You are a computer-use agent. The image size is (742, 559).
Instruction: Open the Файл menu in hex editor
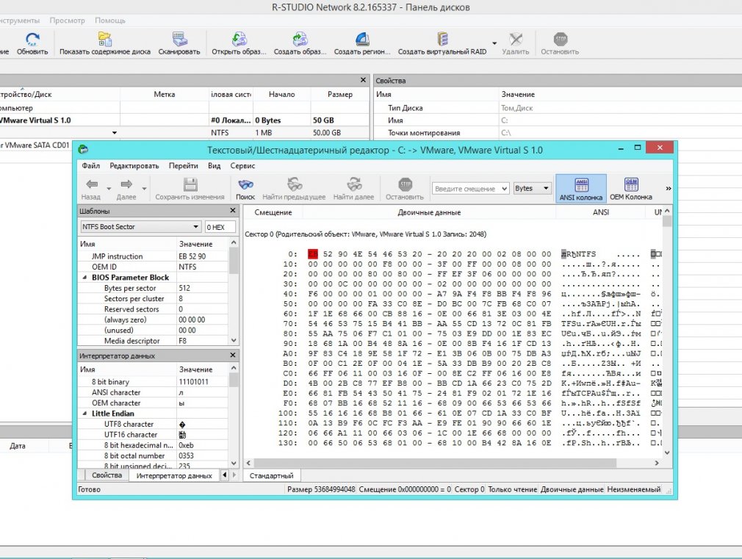[91, 166]
